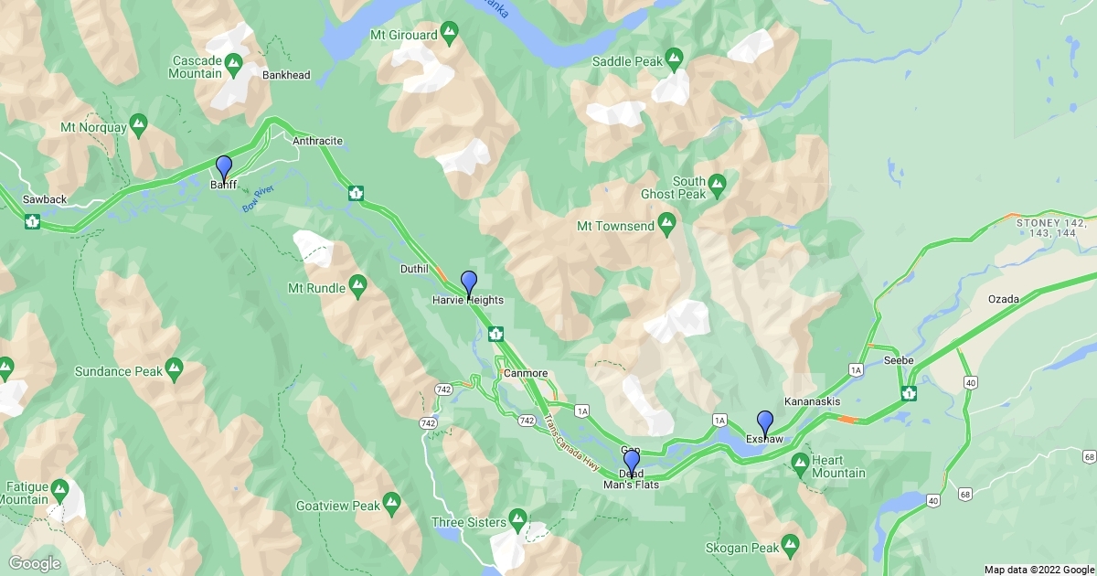Viewport: 1097px width, 576px height.
Task: Open the Three Sisters peak marker
Action: (x=519, y=522)
